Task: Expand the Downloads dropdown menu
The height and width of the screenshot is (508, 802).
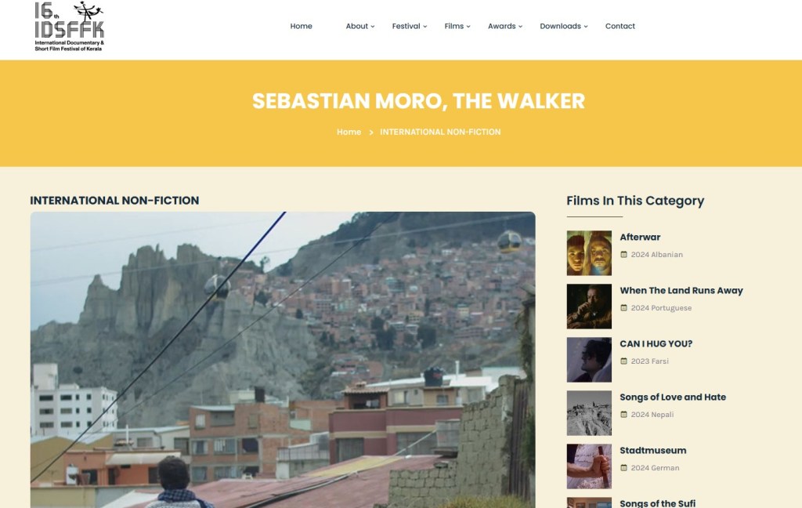Action: (x=564, y=26)
